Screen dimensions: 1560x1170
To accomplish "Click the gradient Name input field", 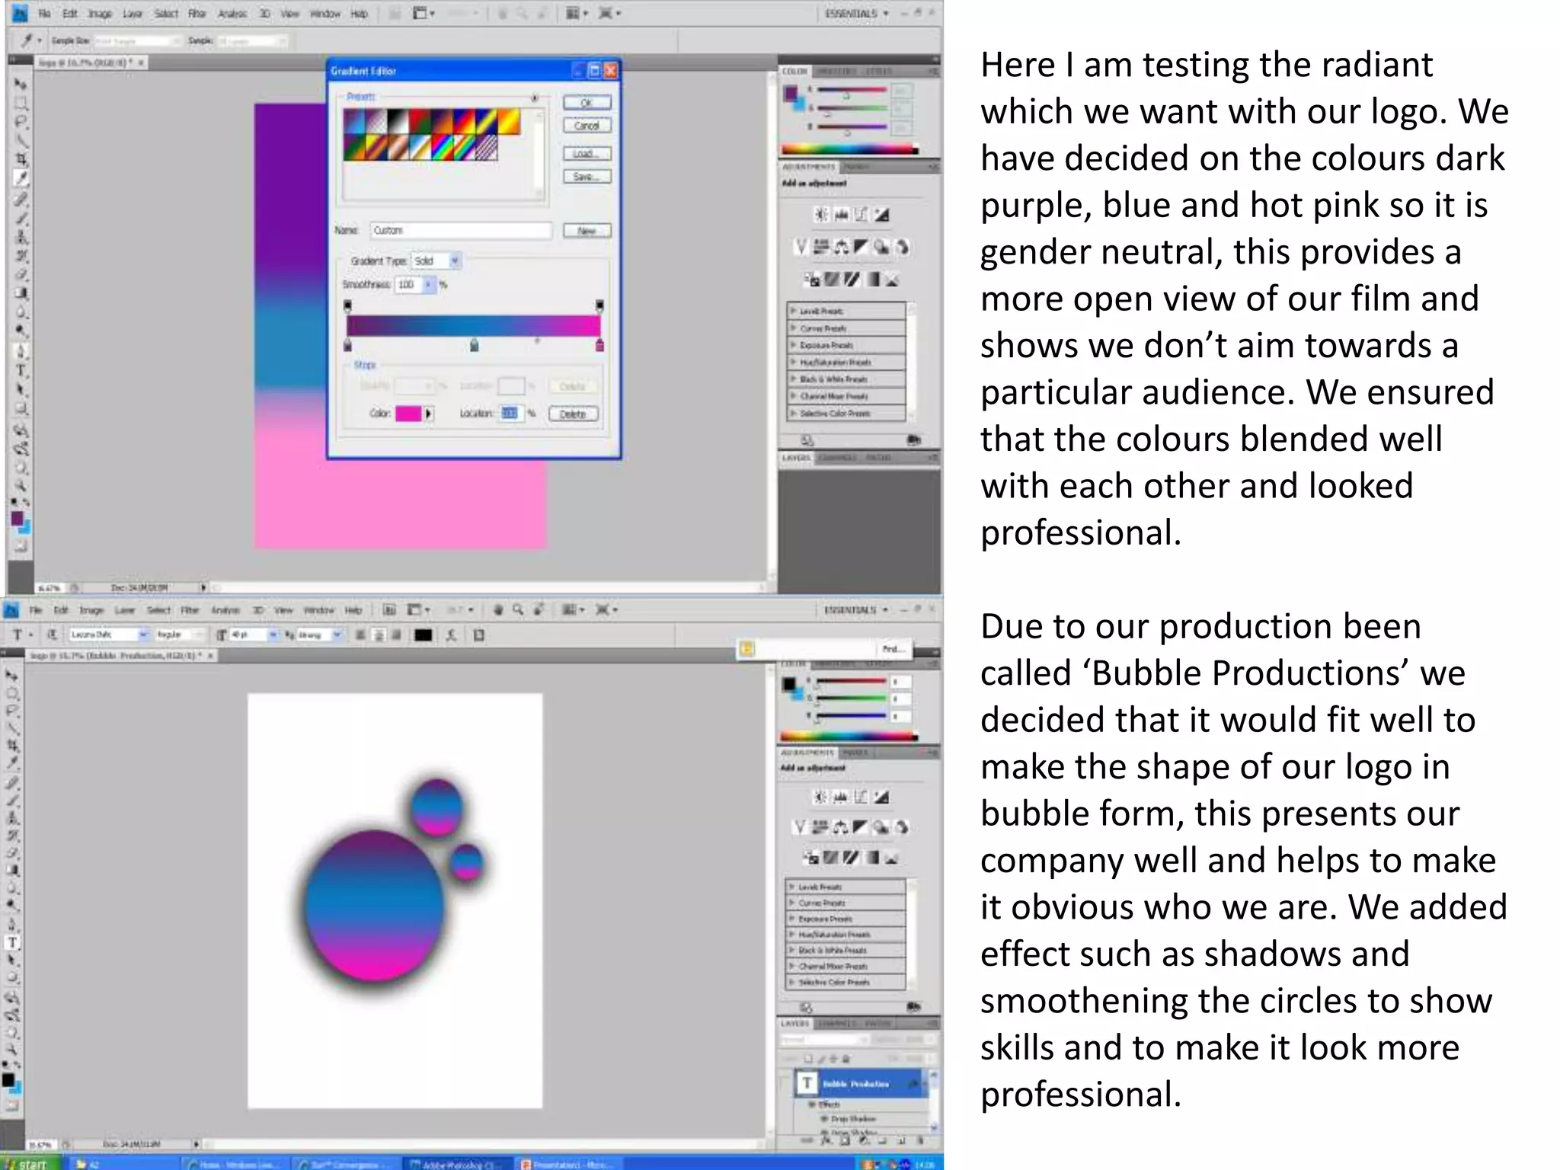I will point(461,231).
